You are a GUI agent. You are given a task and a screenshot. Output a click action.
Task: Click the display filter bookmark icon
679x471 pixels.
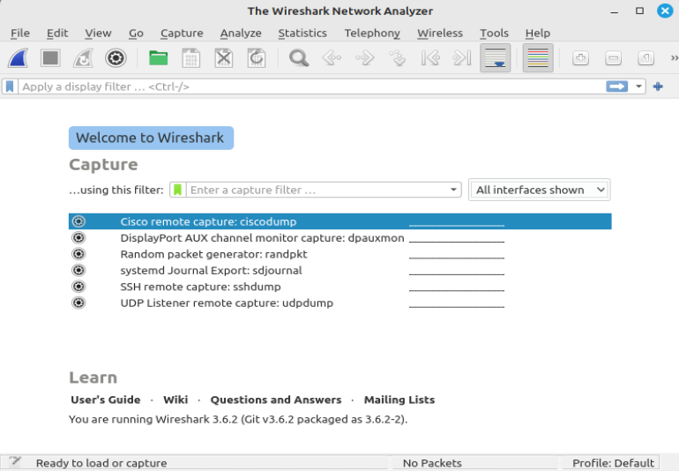coord(10,86)
